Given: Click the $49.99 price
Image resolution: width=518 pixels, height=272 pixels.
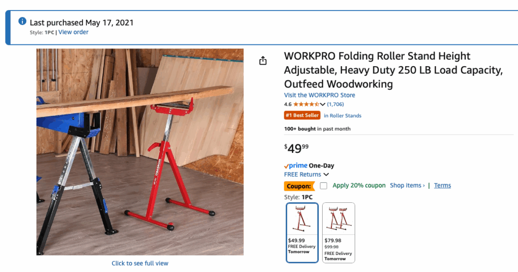Looking at the screenshot, I should click(x=296, y=148).
